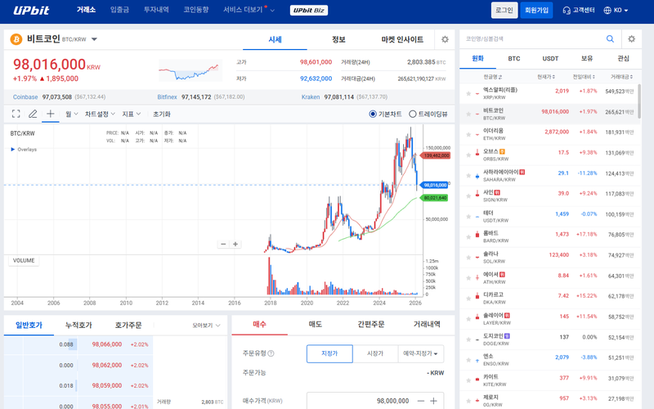Click the chart fullscreen expand icon
Image resolution: width=654 pixels, height=409 pixels.
[x=16, y=114]
